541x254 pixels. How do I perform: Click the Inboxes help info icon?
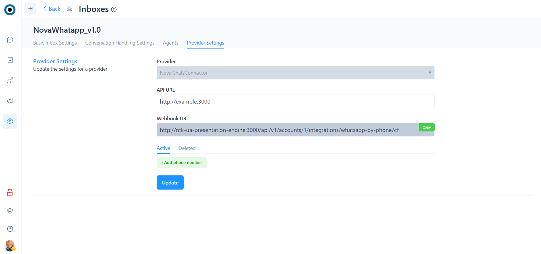coord(114,9)
